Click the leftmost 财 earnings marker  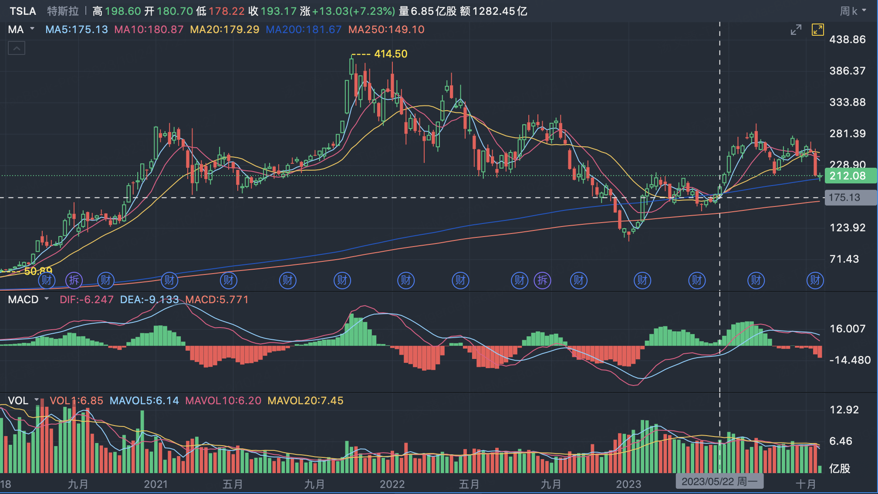pyautogui.click(x=47, y=280)
